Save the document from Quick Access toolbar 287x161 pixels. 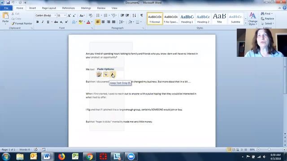coord(8,3)
